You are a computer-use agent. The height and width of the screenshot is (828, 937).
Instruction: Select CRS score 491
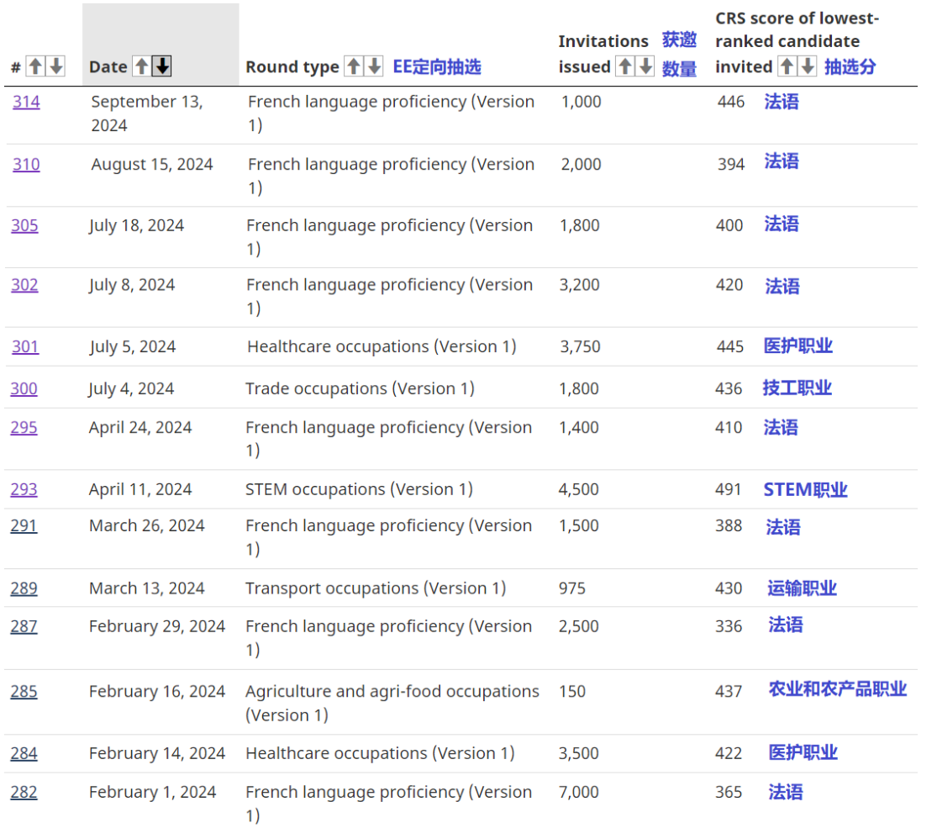pyautogui.click(x=728, y=489)
